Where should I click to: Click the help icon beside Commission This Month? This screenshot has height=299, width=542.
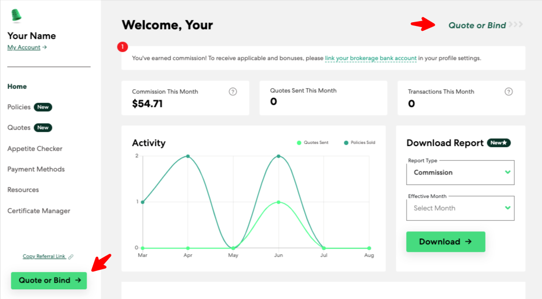[233, 92]
